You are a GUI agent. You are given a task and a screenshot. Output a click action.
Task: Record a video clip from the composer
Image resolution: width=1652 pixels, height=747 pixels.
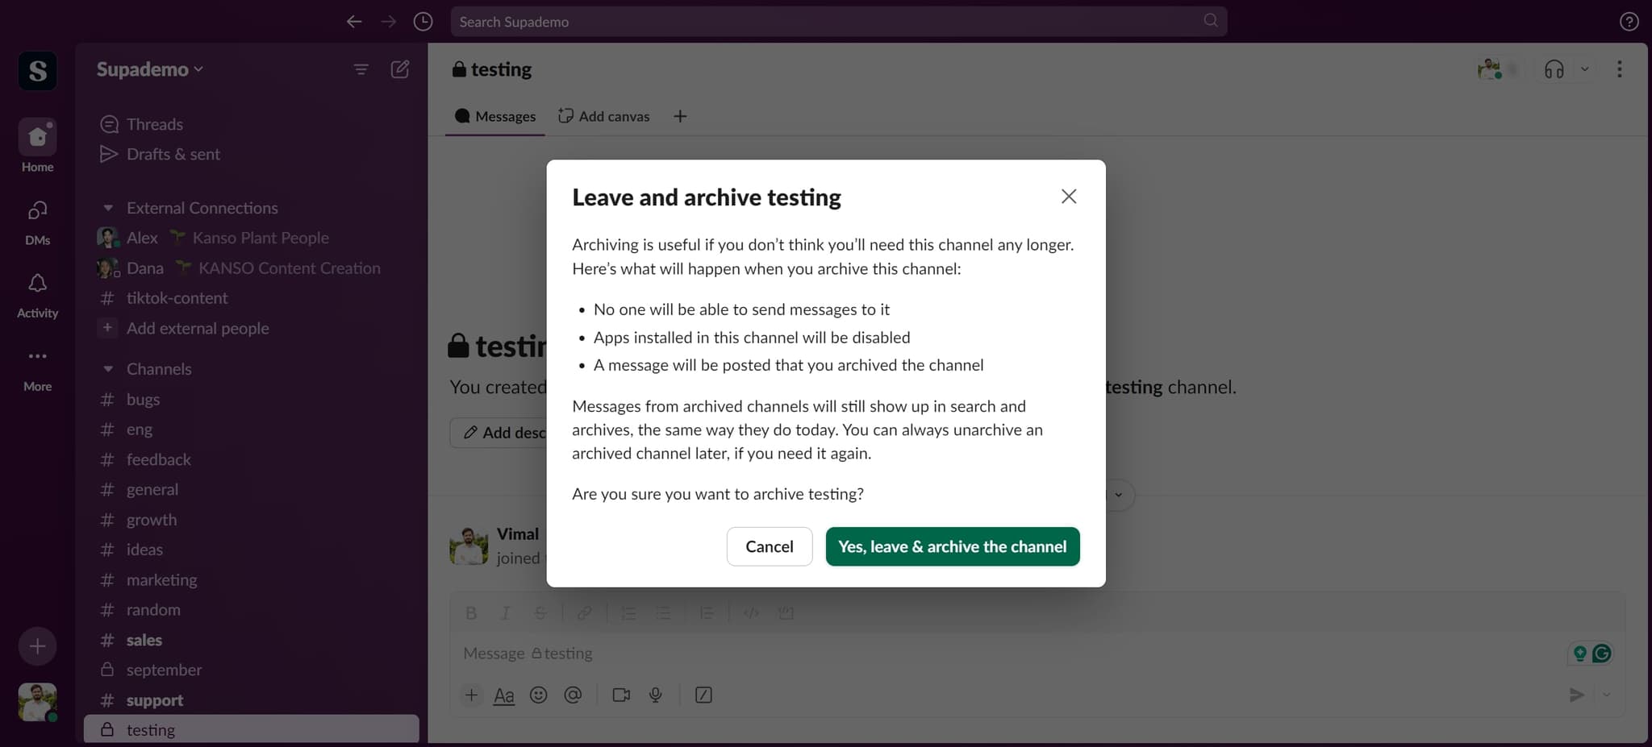pyautogui.click(x=619, y=695)
